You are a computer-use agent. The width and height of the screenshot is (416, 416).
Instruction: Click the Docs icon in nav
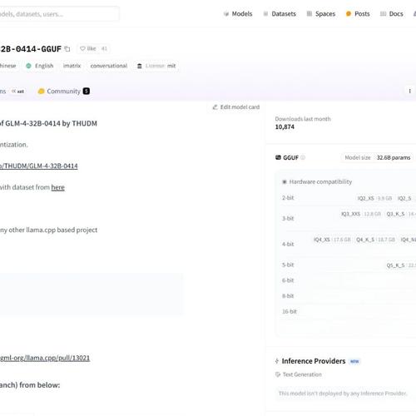pos(383,14)
